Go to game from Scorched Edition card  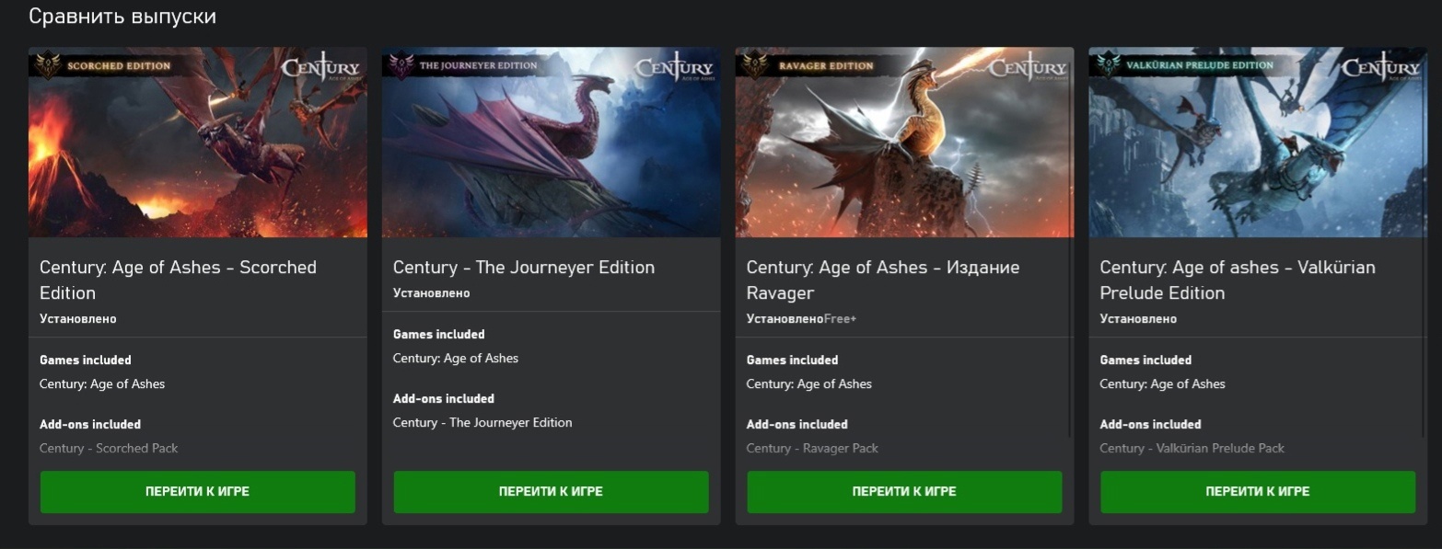pyautogui.click(x=198, y=492)
